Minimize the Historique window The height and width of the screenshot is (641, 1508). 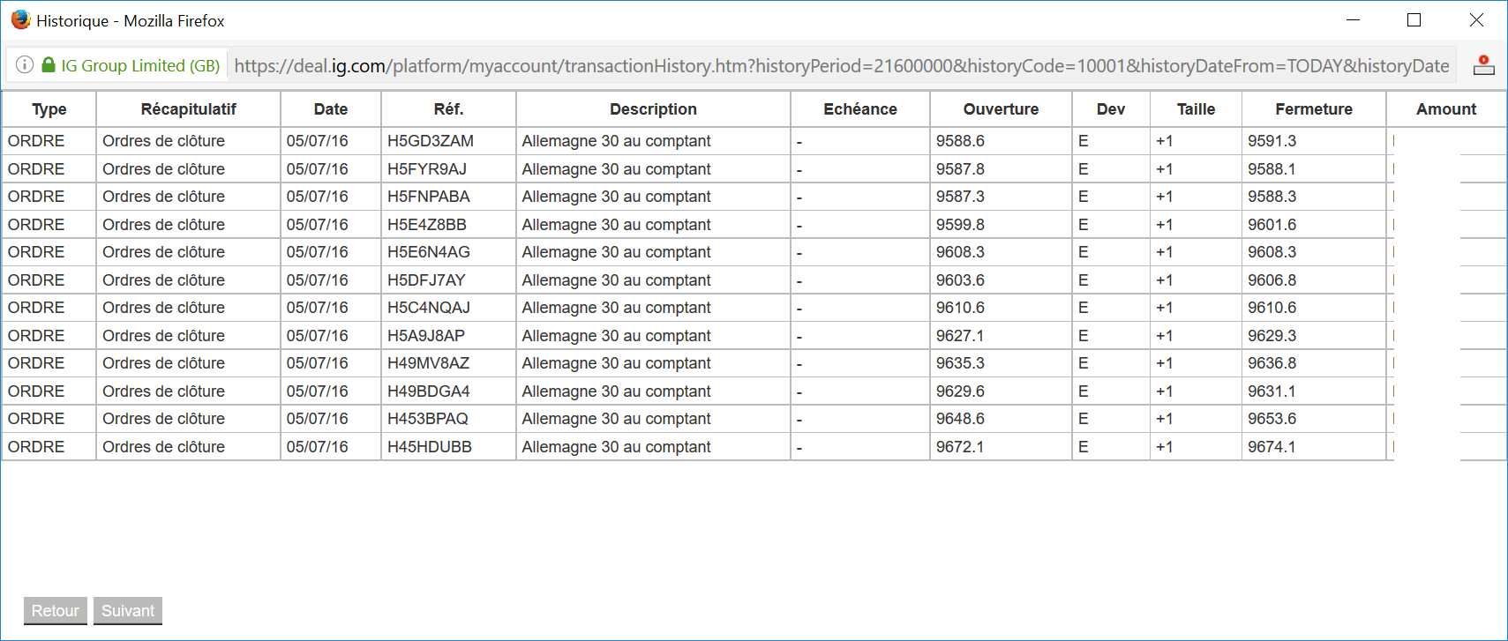1354,20
